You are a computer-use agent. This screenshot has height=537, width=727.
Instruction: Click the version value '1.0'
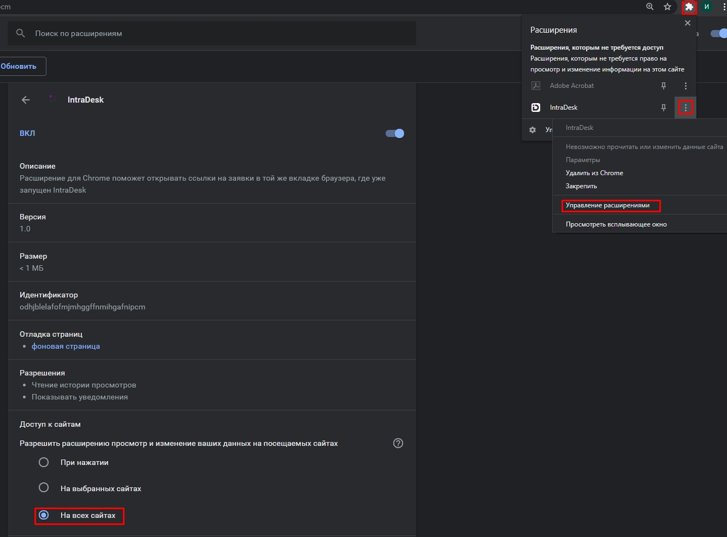tap(25, 229)
